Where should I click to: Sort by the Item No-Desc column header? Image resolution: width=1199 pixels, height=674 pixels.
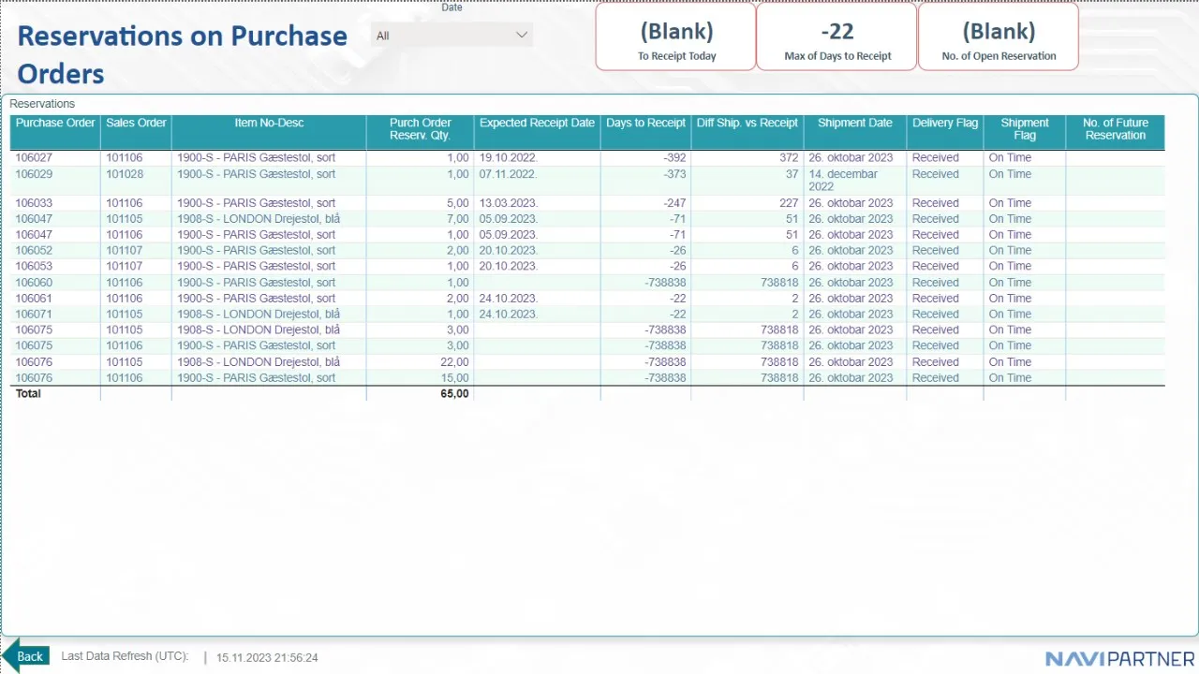click(x=269, y=123)
